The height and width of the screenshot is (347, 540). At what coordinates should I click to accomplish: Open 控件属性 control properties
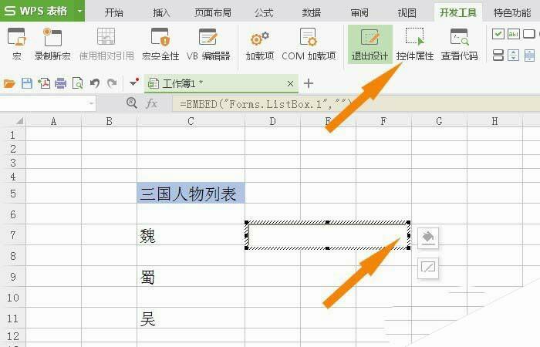[415, 44]
